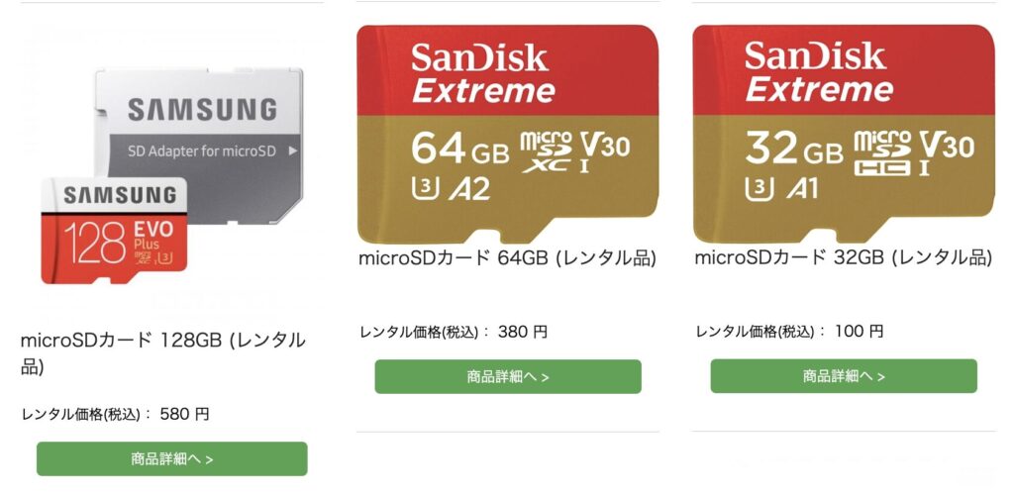Click the 380 円 rental price text
This screenshot has height=497, width=1014.
[523, 333]
